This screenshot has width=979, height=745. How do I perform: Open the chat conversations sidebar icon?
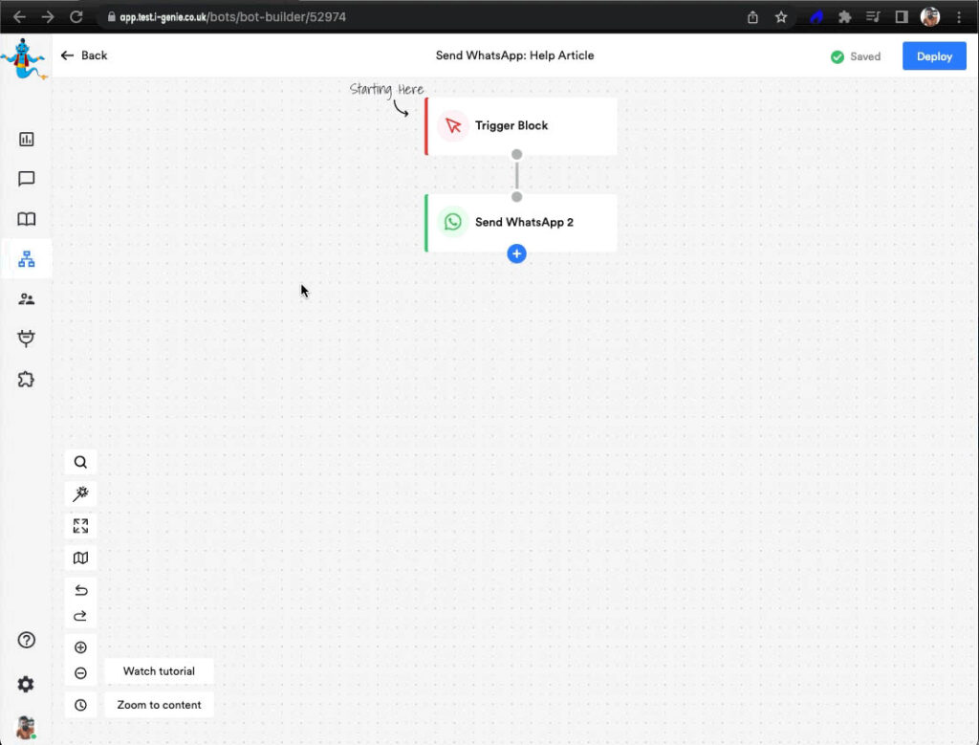tap(27, 179)
